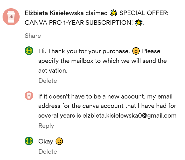Image resolution: width=185 pixels, height=160 pixels.
Task: Reply to Elżbieta's email address comment
Action: (x=46, y=126)
